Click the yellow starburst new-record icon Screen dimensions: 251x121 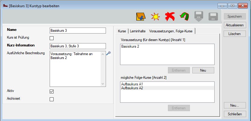pyautogui.click(x=155, y=17)
